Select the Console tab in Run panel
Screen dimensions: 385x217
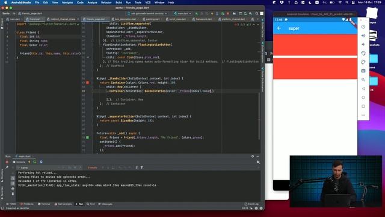pos(19,162)
